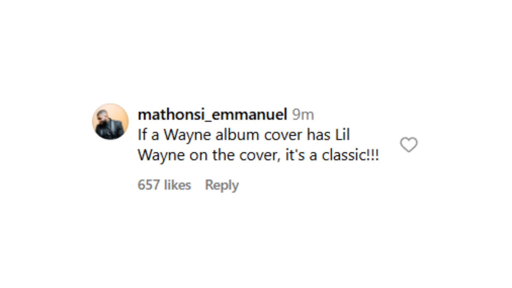512x288 pixels.
Task: Click the word "classic!!!" in the comment
Action: tap(350, 155)
